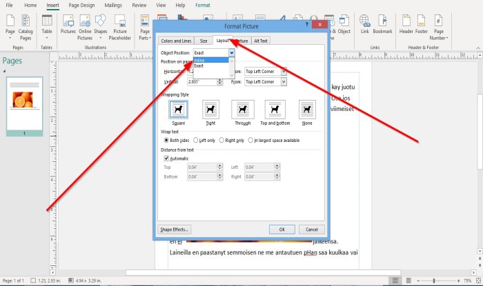Select Left only wrap text option
The image size is (483, 286).
[195, 140]
